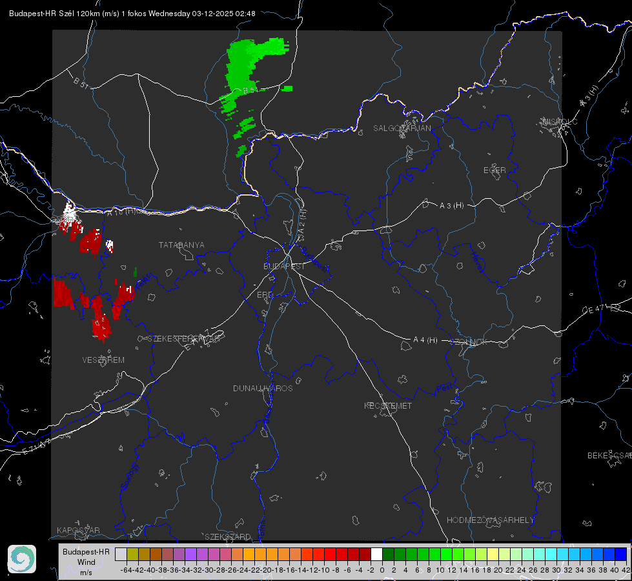Click the SALGOTARJAN city label
632x581 pixels.
pyautogui.click(x=402, y=128)
